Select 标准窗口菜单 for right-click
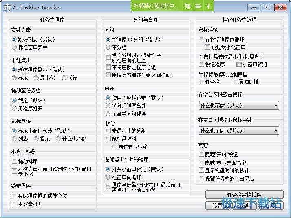 pos(15,47)
